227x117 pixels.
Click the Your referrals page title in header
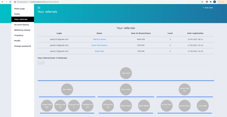click(x=47, y=12)
